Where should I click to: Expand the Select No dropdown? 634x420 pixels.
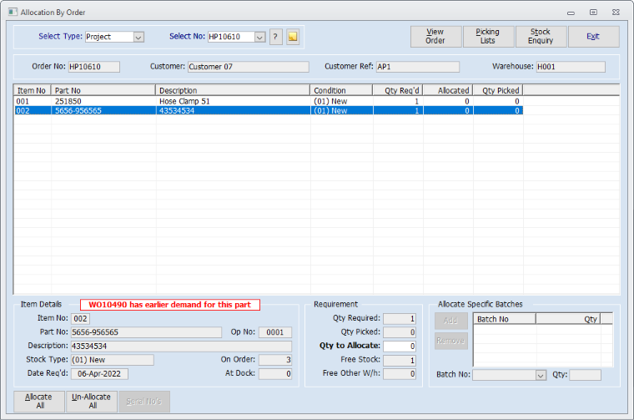coord(259,37)
